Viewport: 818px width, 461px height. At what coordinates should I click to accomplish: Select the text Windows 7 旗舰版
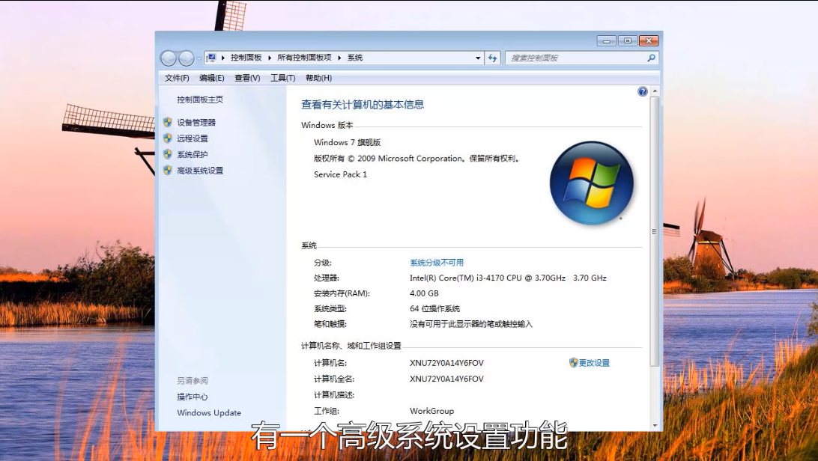(x=348, y=142)
